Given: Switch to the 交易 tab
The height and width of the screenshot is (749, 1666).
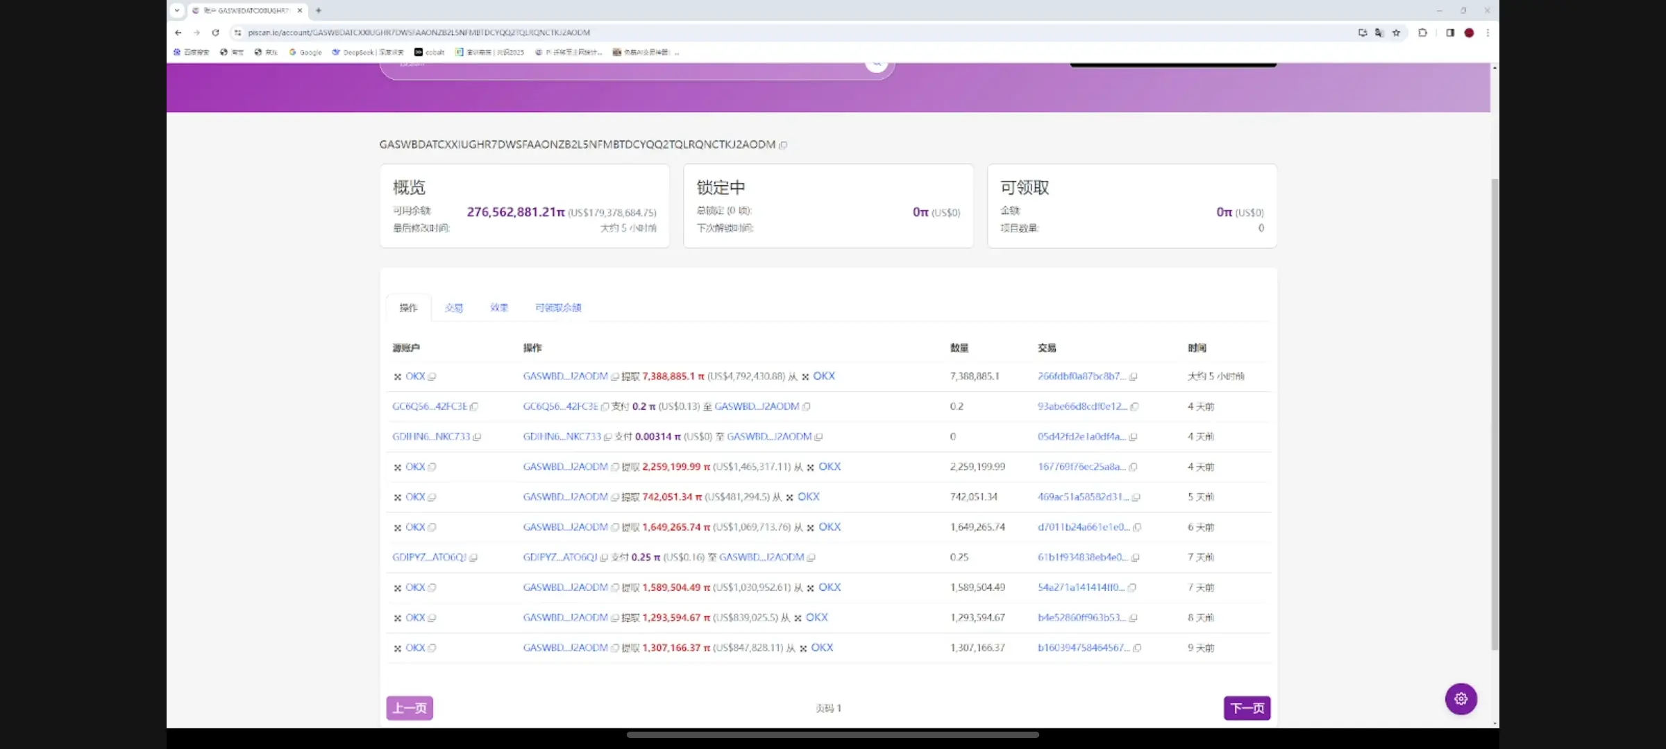Looking at the screenshot, I should coord(453,308).
